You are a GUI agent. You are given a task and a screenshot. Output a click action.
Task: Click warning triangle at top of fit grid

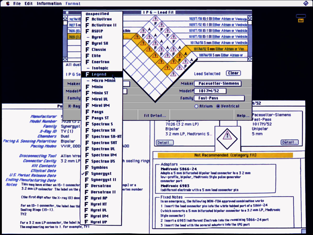click(x=155, y=19)
